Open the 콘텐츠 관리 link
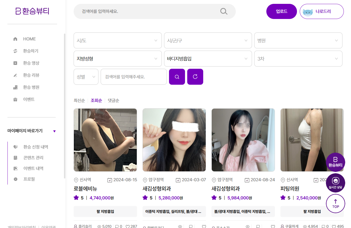 [x=33, y=158]
